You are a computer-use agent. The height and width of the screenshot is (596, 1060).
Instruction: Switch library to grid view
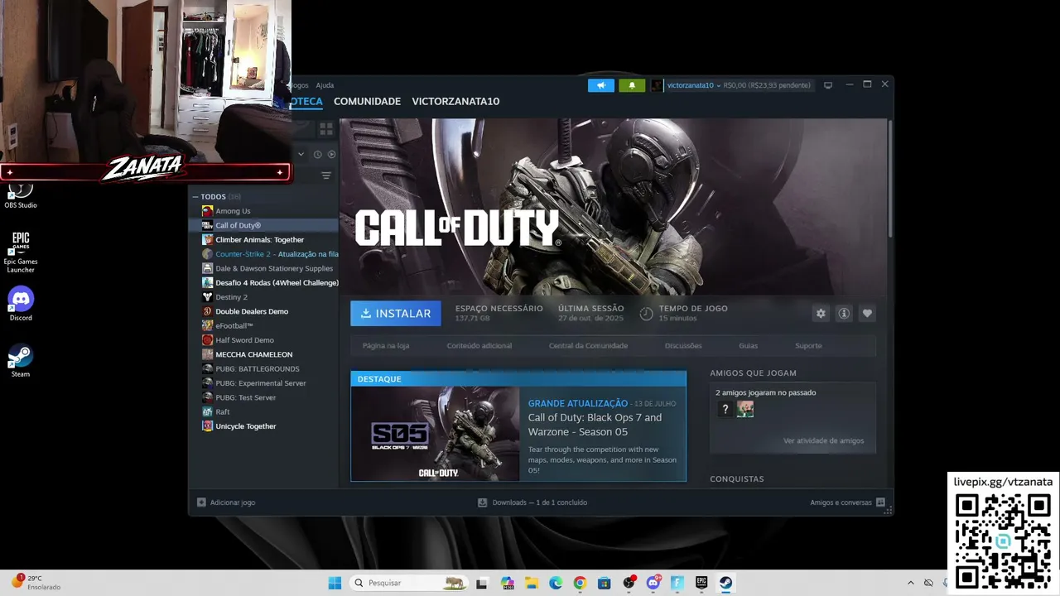[326, 129]
